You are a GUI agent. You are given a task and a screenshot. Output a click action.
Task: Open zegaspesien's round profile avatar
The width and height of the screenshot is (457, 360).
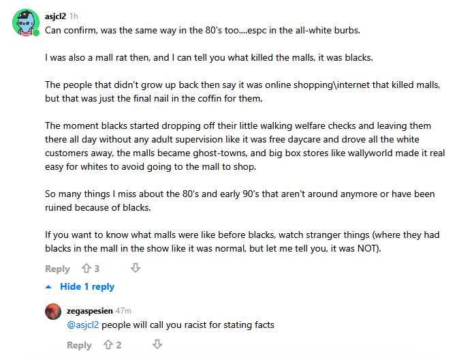[x=53, y=312]
